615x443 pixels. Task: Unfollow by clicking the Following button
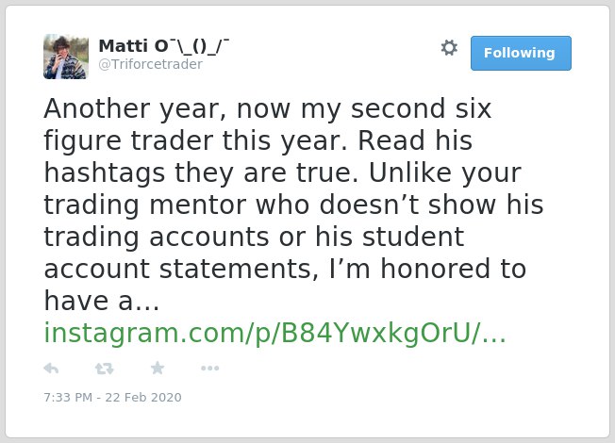[521, 53]
